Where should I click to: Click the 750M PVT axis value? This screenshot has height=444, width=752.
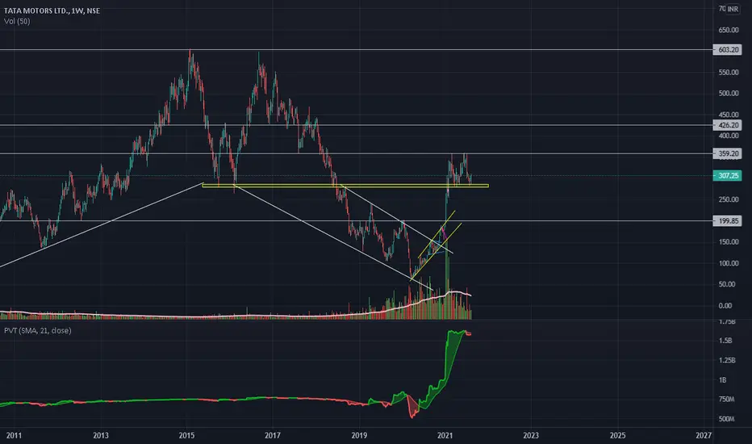(726, 400)
